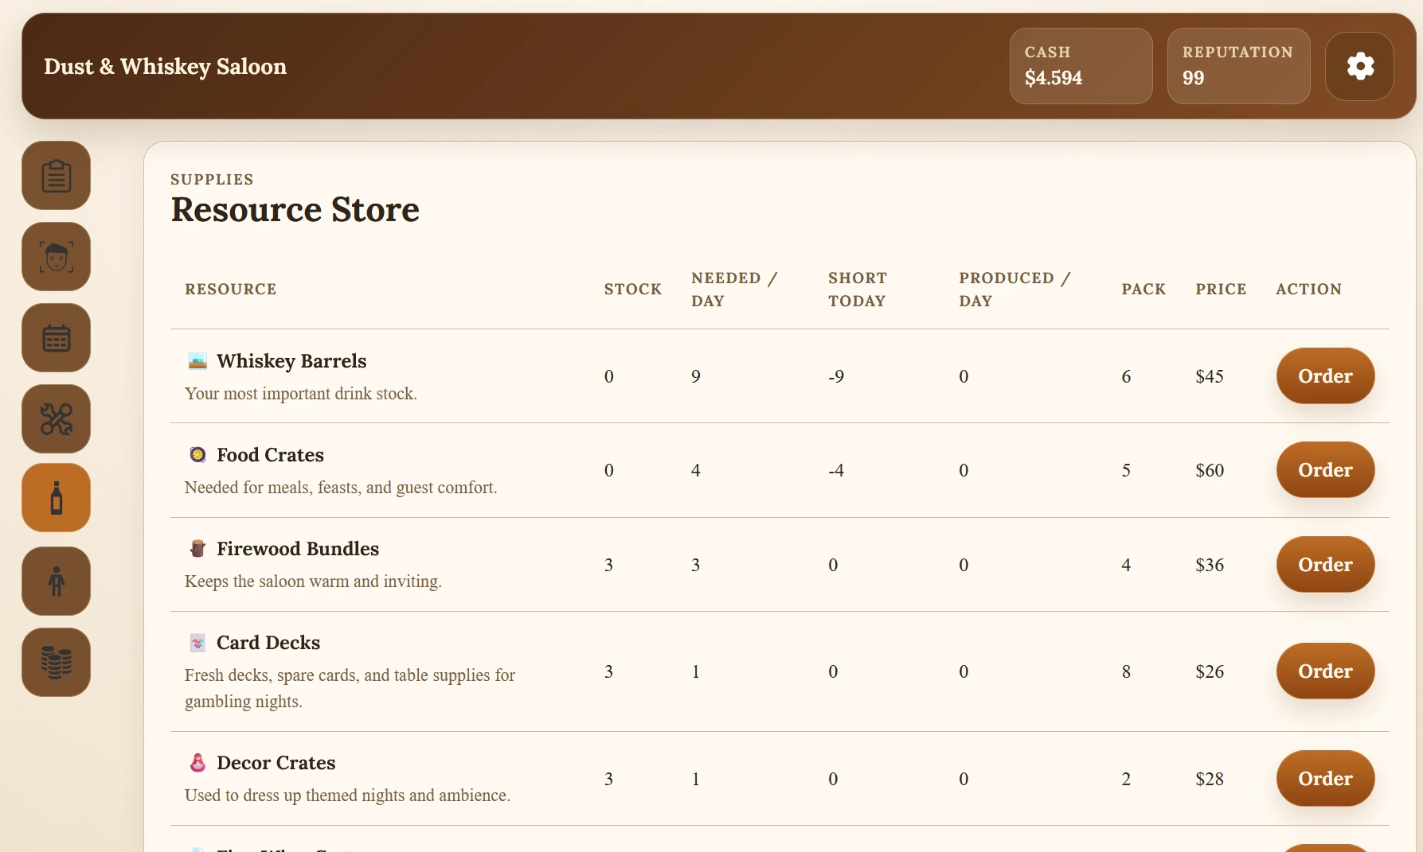Click the Whiskey Barrels resource name
1423x852 pixels.
click(291, 361)
